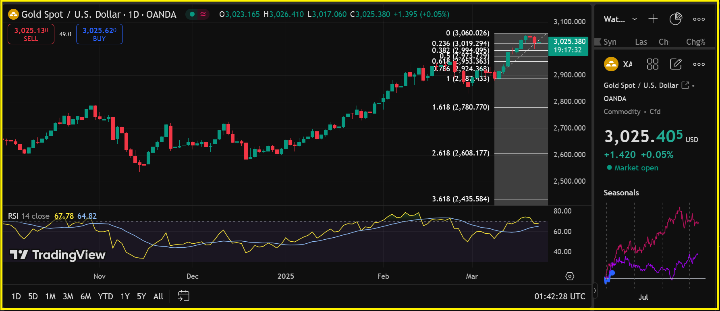720x311 pixels.
Task: Click the grid layout icon beside XAU symbol
Action: 652,64
